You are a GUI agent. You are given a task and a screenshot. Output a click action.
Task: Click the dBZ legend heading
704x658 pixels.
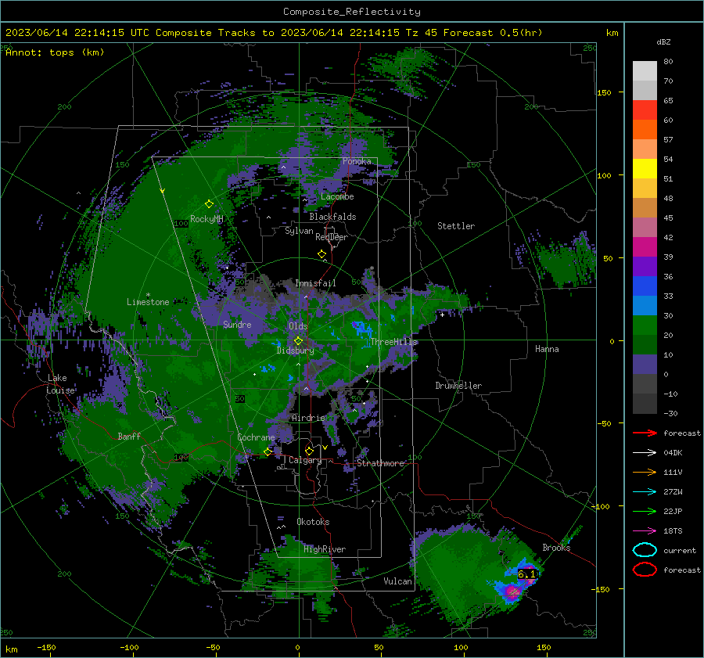click(663, 42)
